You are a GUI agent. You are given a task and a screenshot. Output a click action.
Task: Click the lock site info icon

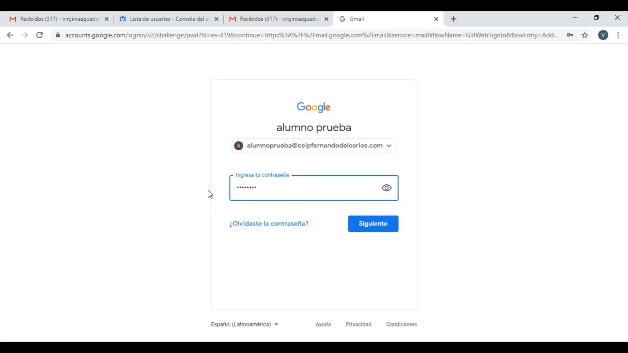pyautogui.click(x=58, y=35)
